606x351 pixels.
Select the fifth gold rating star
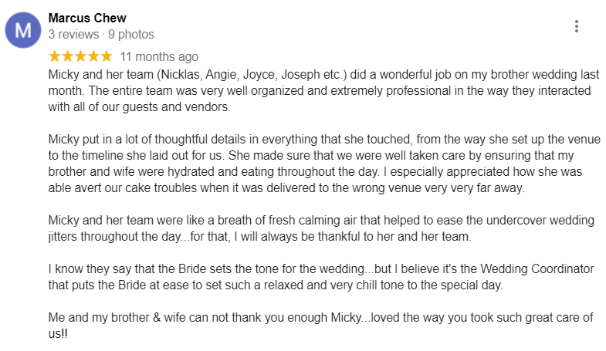click(106, 56)
